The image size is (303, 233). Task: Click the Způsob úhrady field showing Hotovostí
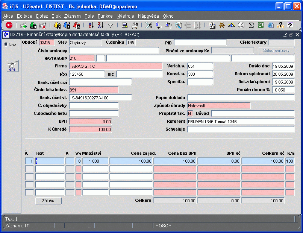(x=219, y=106)
